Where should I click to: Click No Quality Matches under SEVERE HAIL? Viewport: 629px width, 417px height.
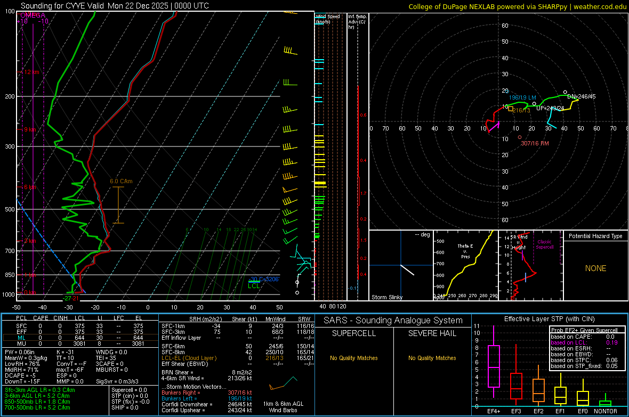coord(432,358)
